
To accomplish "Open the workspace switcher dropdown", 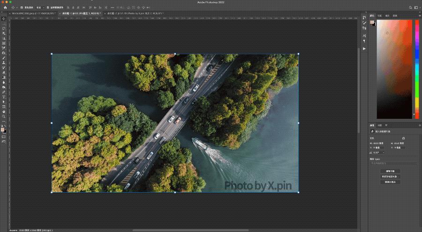I will 416,8.
